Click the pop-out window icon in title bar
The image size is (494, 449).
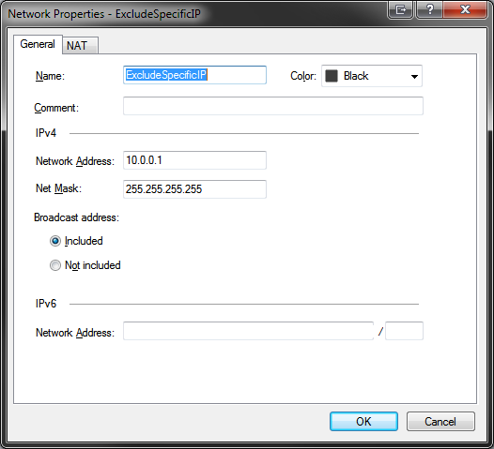[x=400, y=9]
